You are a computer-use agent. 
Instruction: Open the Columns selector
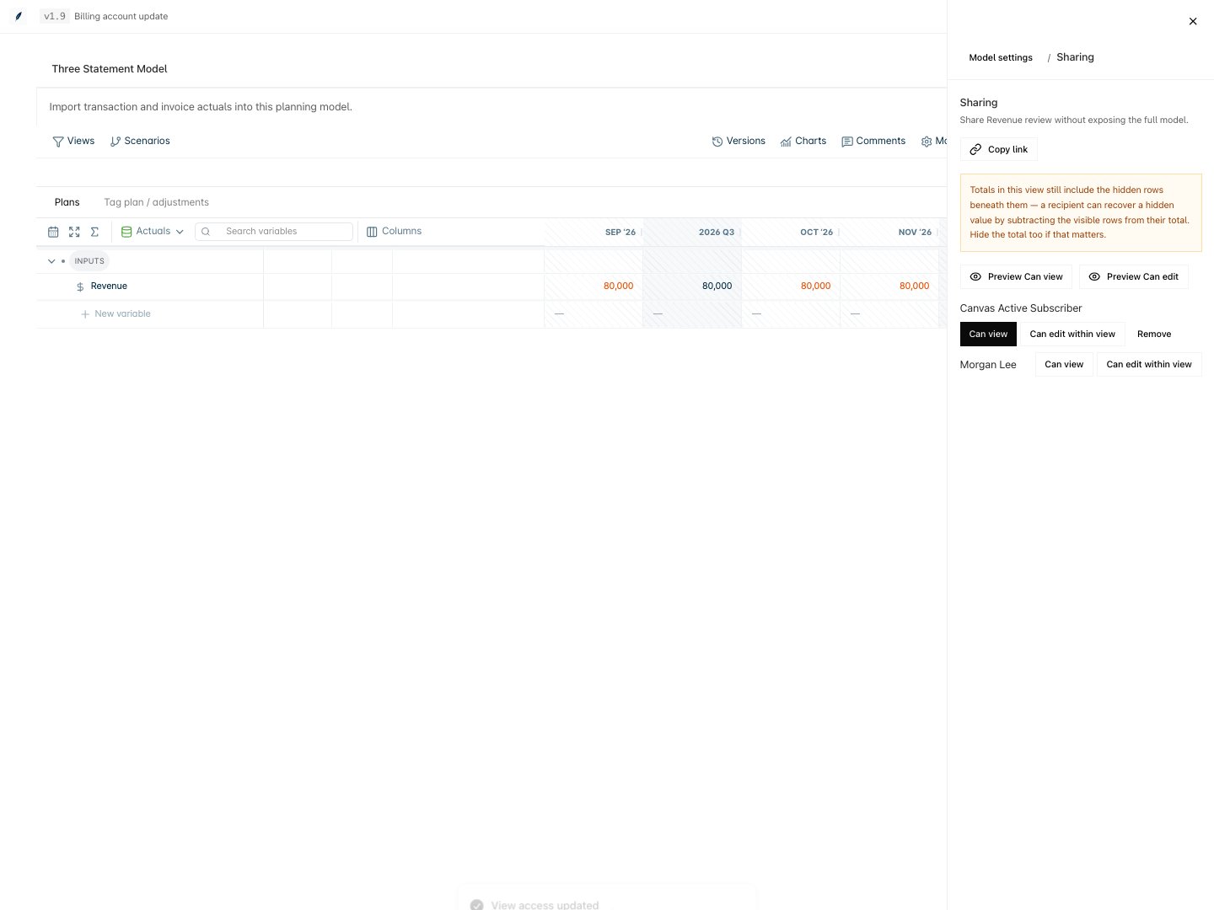click(x=394, y=231)
